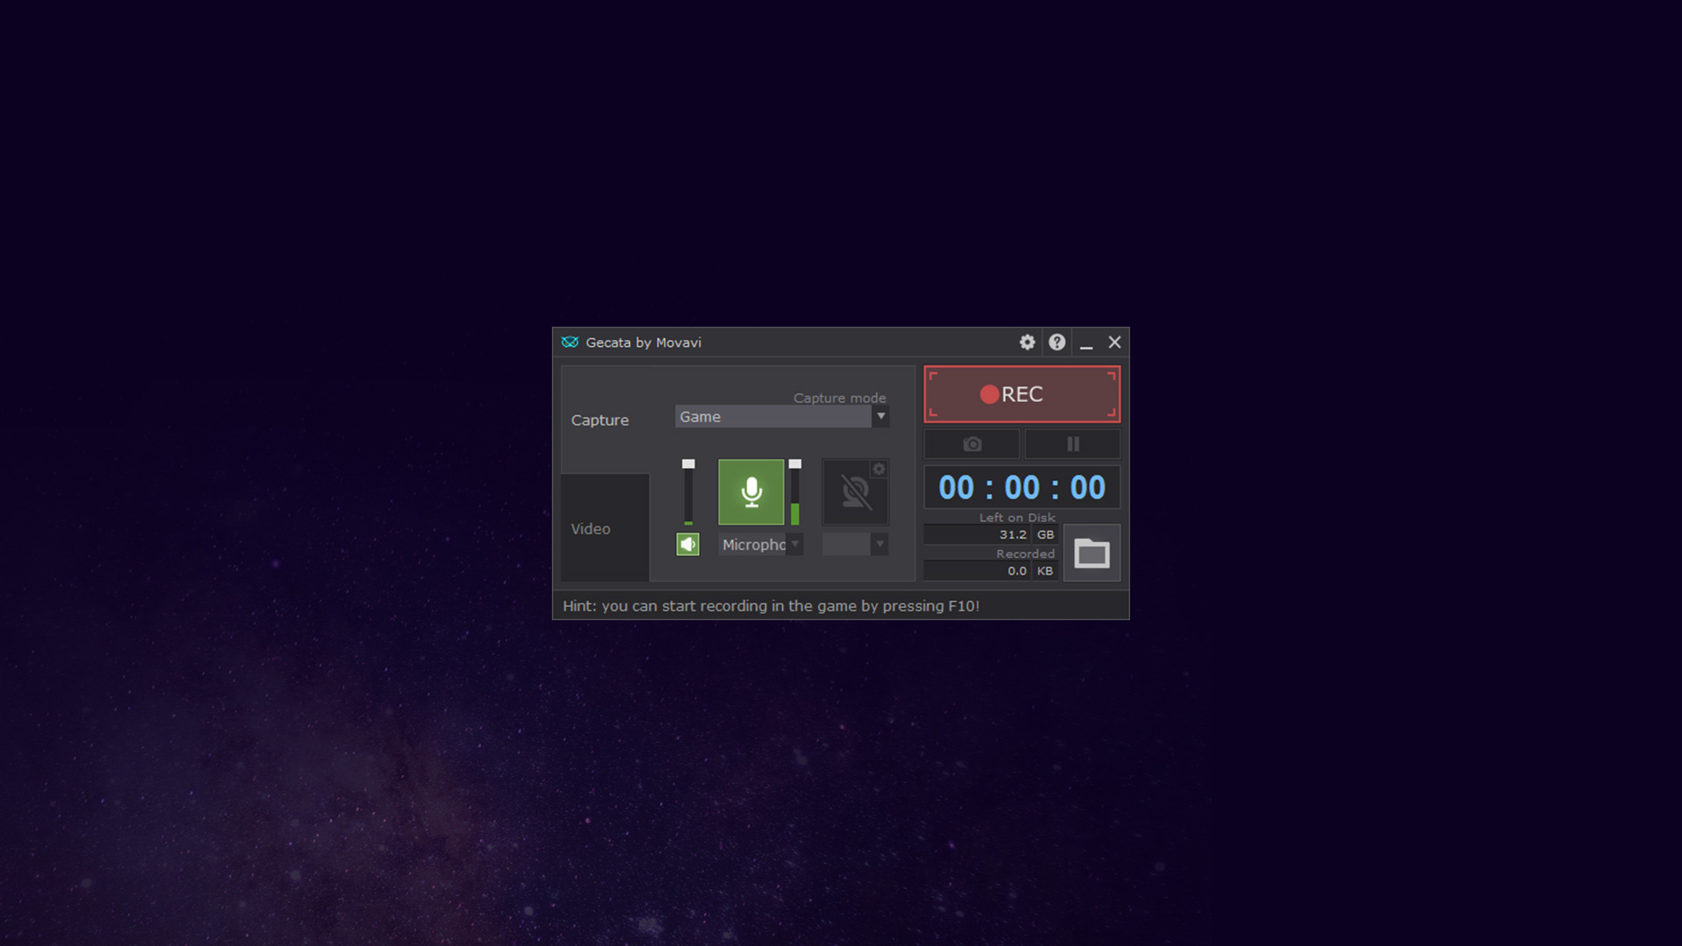Click the F10 hint text in status bar

click(x=771, y=606)
